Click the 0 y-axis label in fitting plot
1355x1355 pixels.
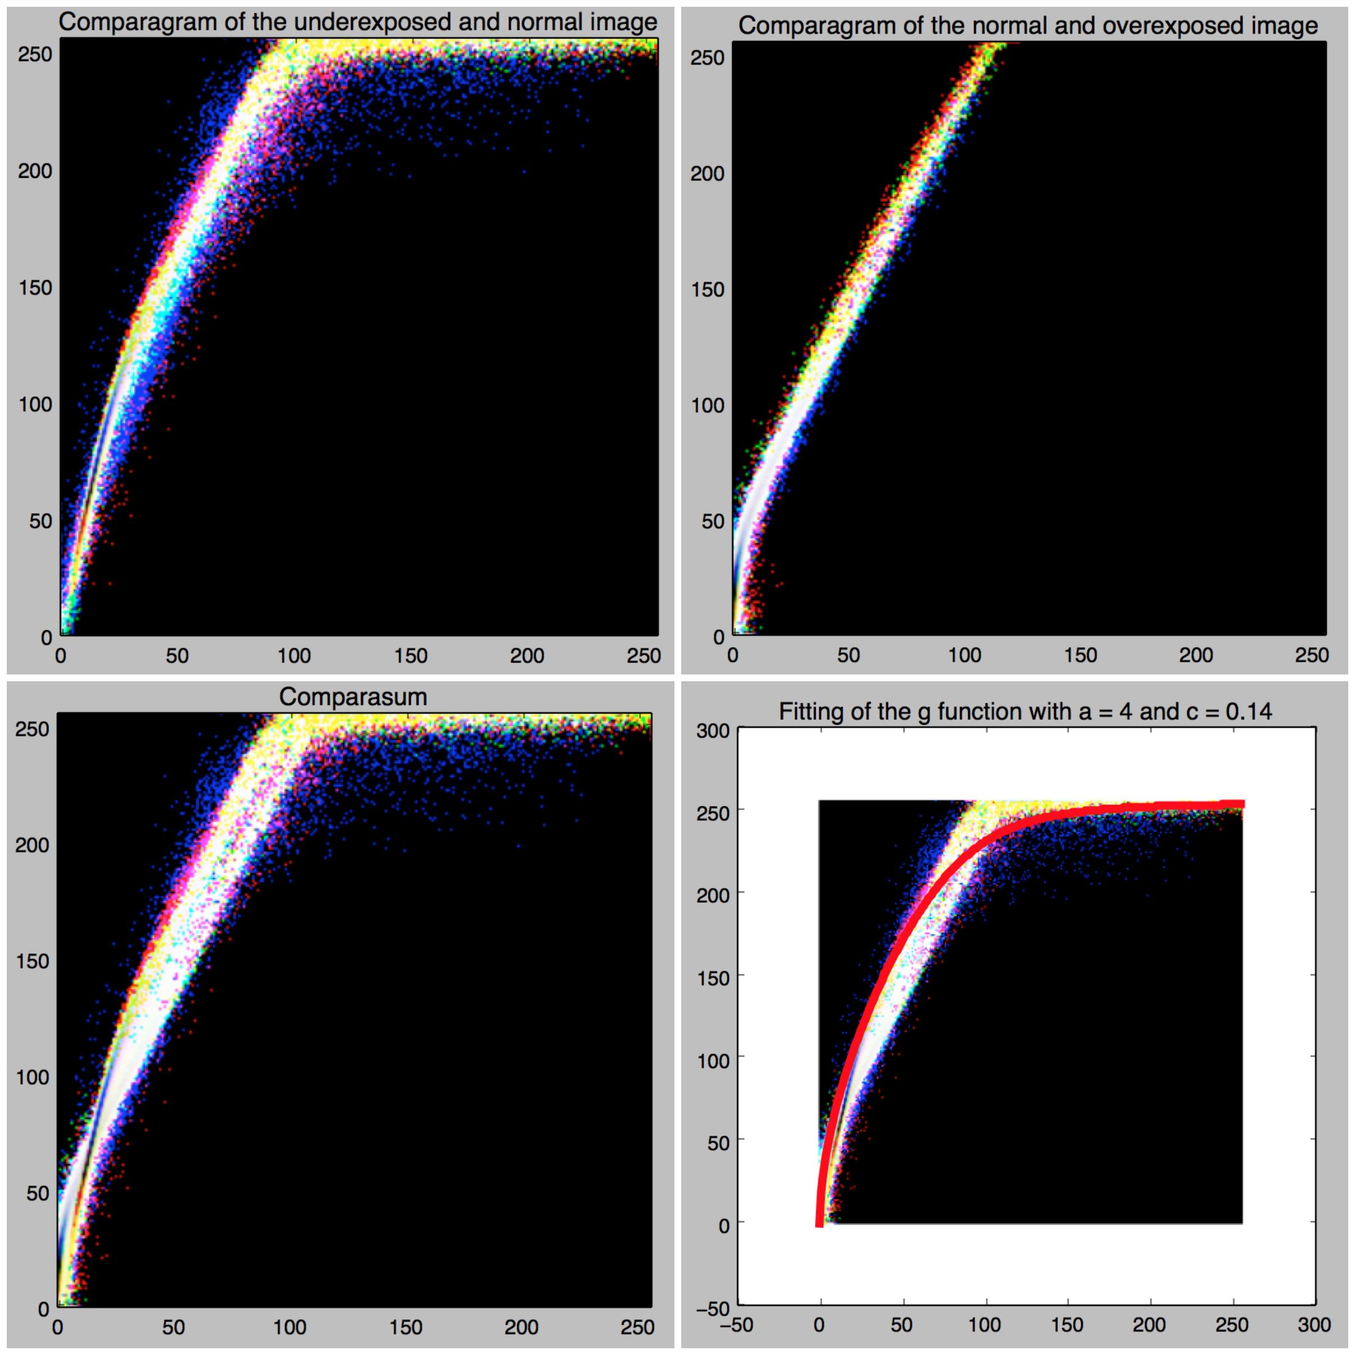(x=724, y=1225)
